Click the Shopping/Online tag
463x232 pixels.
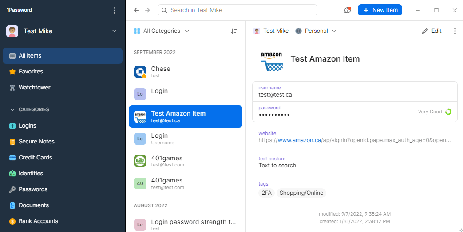pos(301,193)
